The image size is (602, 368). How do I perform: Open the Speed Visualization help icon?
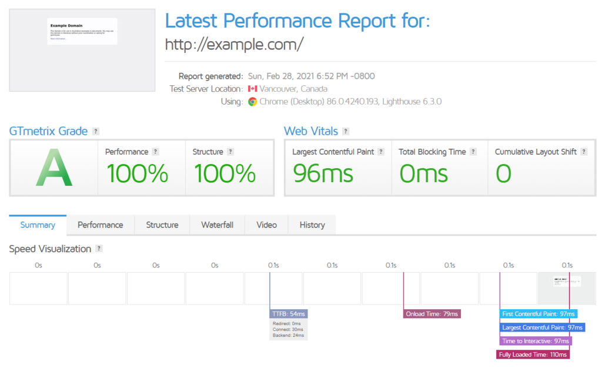(98, 249)
